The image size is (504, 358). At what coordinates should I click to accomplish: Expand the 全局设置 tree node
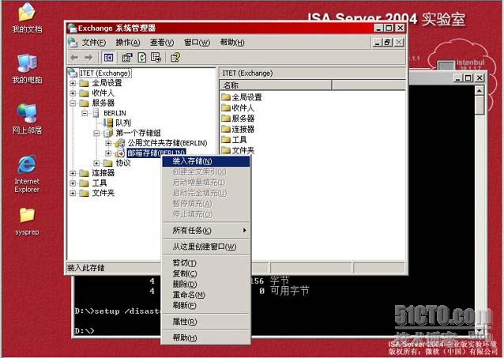tap(73, 82)
